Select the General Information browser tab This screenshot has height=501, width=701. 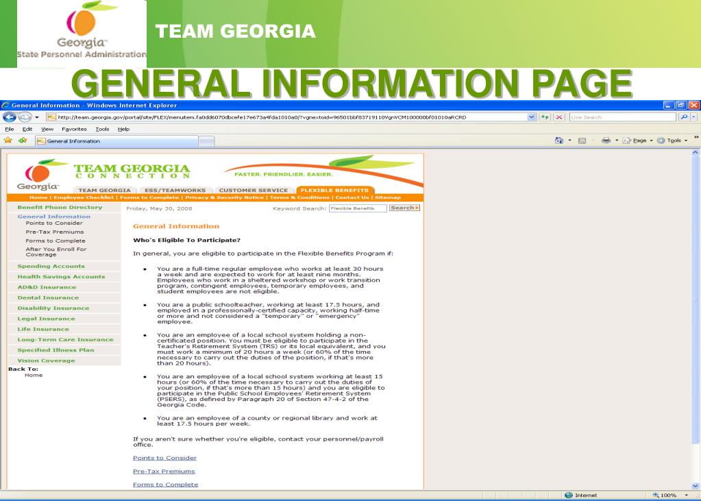pyautogui.click(x=116, y=141)
